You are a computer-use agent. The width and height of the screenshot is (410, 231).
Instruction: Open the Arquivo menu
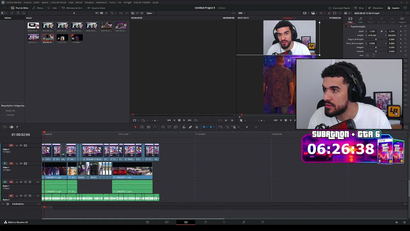[x=28, y=2]
